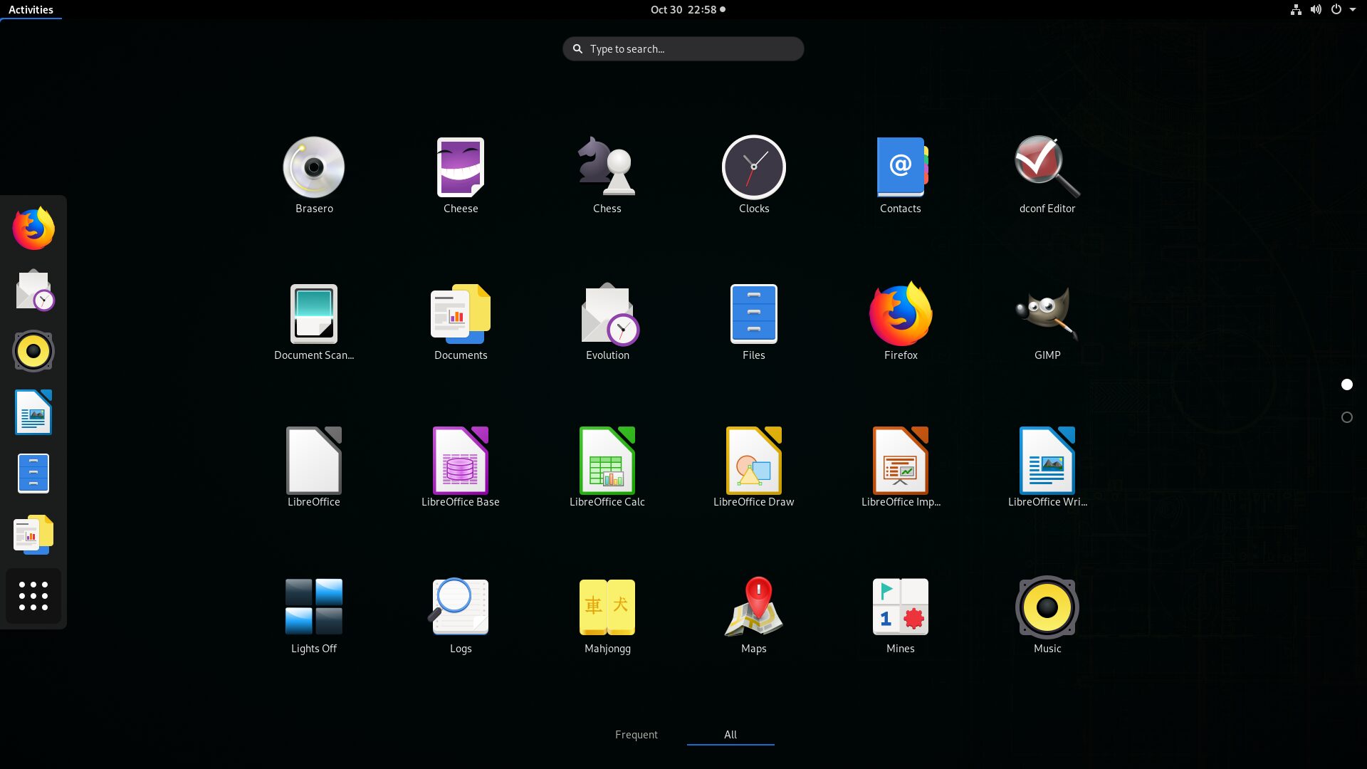Viewport: 1367px width, 769px height.
Task: Open the Chess game
Action: point(607,175)
